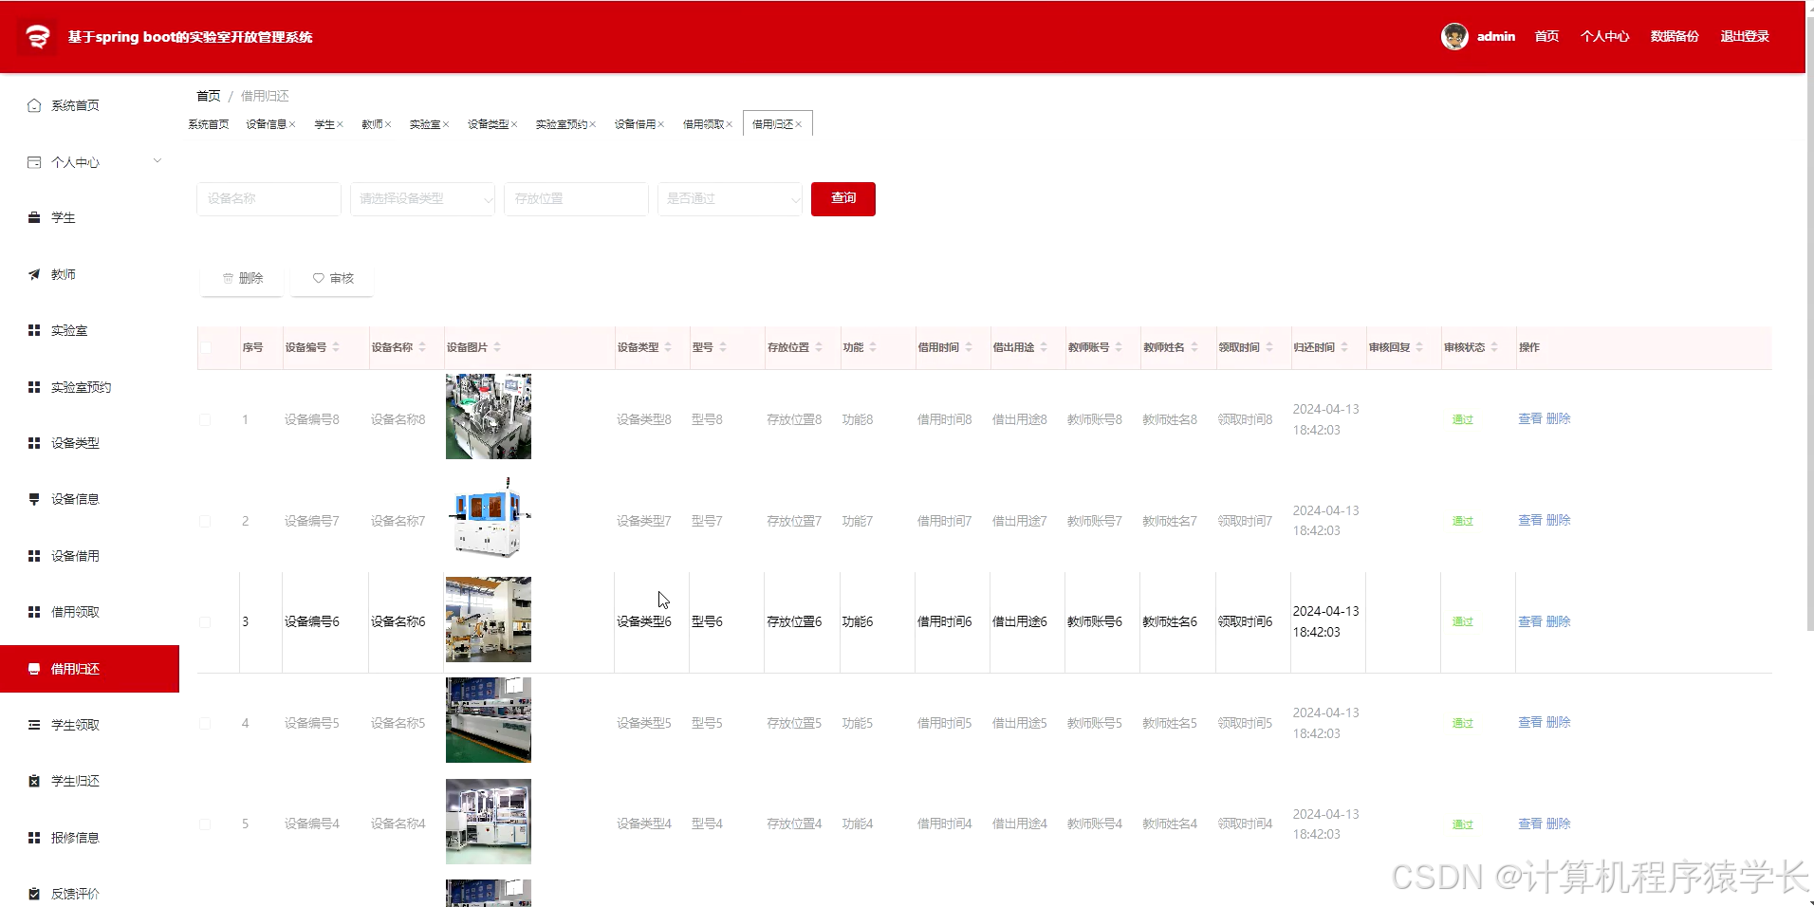Viewport: 1814px width, 907px height.
Task: Click the 学生 briefcase icon in sidebar
Action: (34, 217)
